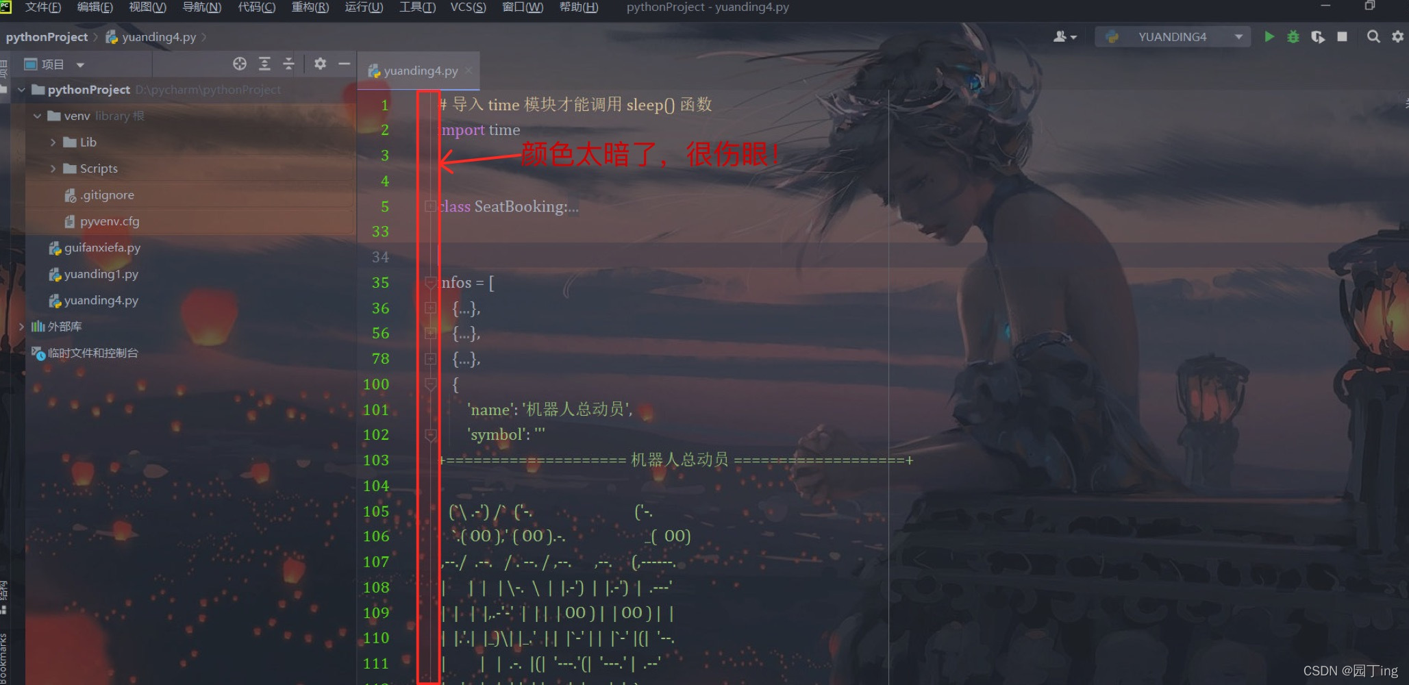Open project panel options gear
This screenshot has width=1409, height=685.
[x=320, y=64]
